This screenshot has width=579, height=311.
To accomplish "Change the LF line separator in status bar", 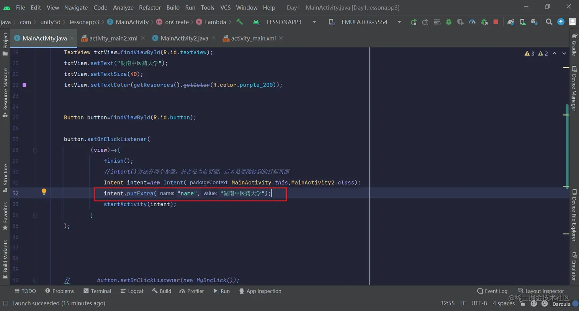I will point(463,303).
